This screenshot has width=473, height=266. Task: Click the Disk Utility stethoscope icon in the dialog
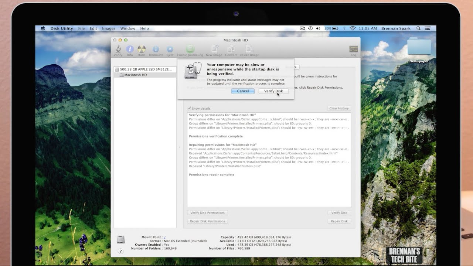coord(193,70)
